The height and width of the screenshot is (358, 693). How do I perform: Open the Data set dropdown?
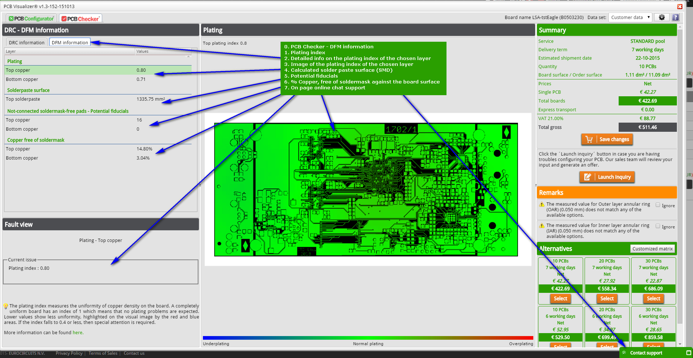point(630,17)
